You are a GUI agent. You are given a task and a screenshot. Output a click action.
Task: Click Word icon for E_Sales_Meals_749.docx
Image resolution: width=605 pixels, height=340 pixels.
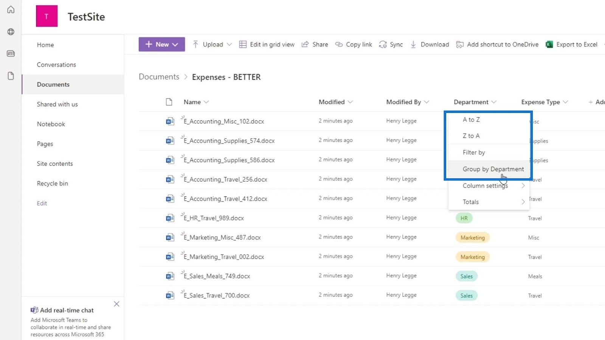click(170, 276)
